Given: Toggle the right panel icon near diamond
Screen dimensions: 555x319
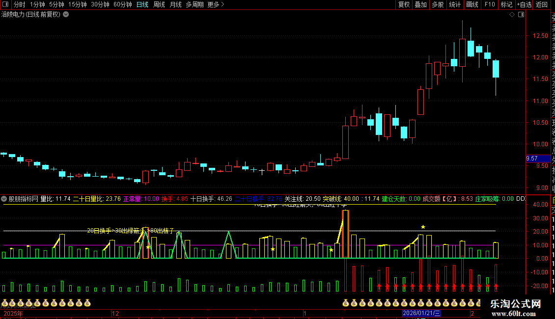Looking at the screenshot, I should click(x=521, y=15).
